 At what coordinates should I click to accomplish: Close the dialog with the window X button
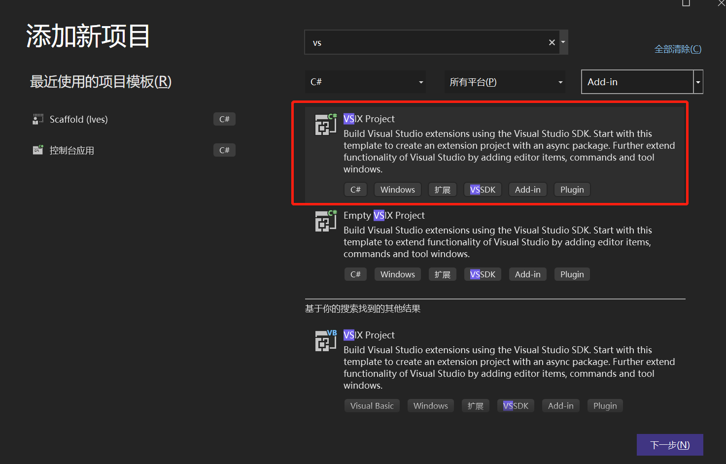click(721, 3)
